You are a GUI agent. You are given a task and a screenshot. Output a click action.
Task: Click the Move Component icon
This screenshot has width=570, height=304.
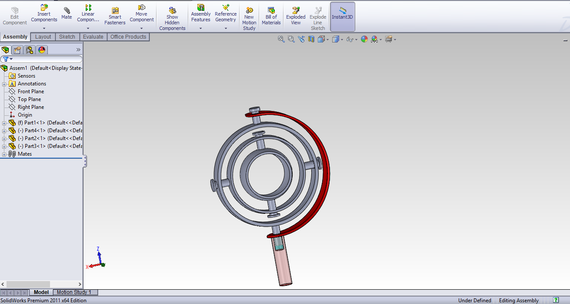pos(142,8)
